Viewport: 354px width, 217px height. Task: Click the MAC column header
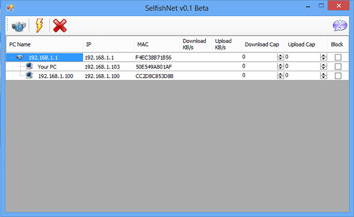pos(157,44)
